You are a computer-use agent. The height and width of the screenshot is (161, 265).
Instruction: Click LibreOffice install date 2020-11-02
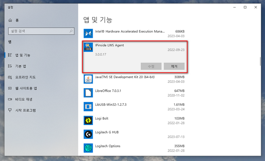click(176, 95)
